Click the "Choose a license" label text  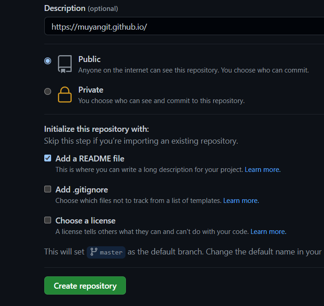click(85, 221)
